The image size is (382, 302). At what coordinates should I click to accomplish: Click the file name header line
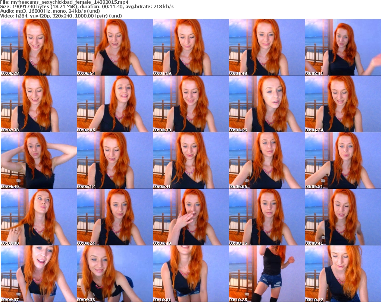tap(64, 2)
